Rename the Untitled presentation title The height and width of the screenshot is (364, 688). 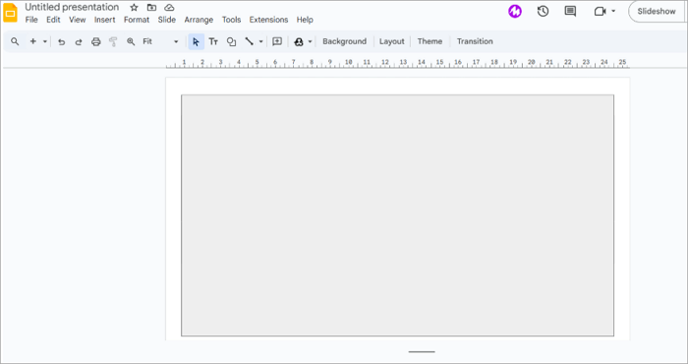point(72,7)
